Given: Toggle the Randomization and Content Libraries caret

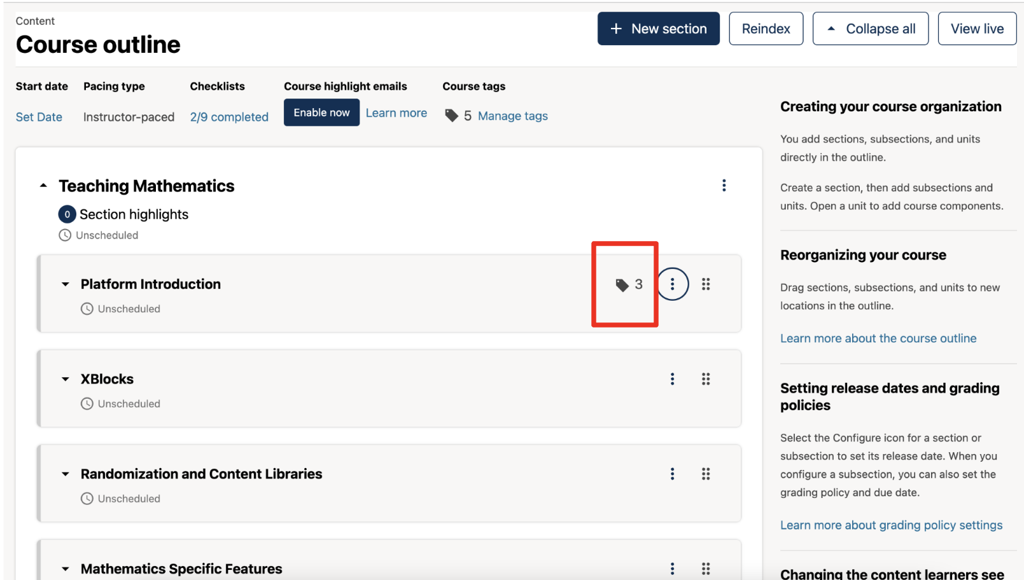Looking at the screenshot, I should click(65, 474).
